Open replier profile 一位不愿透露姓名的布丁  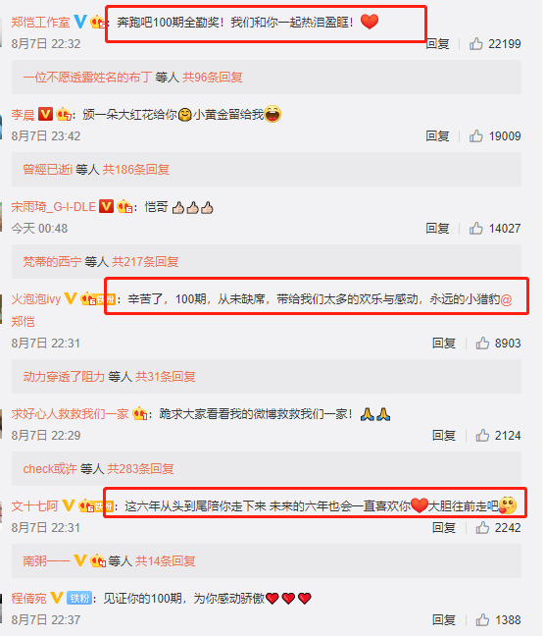click(87, 78)
